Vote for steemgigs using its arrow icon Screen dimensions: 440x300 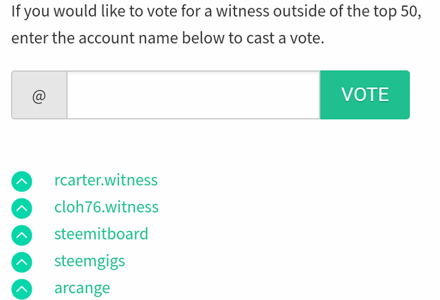[x=21, y=262]
